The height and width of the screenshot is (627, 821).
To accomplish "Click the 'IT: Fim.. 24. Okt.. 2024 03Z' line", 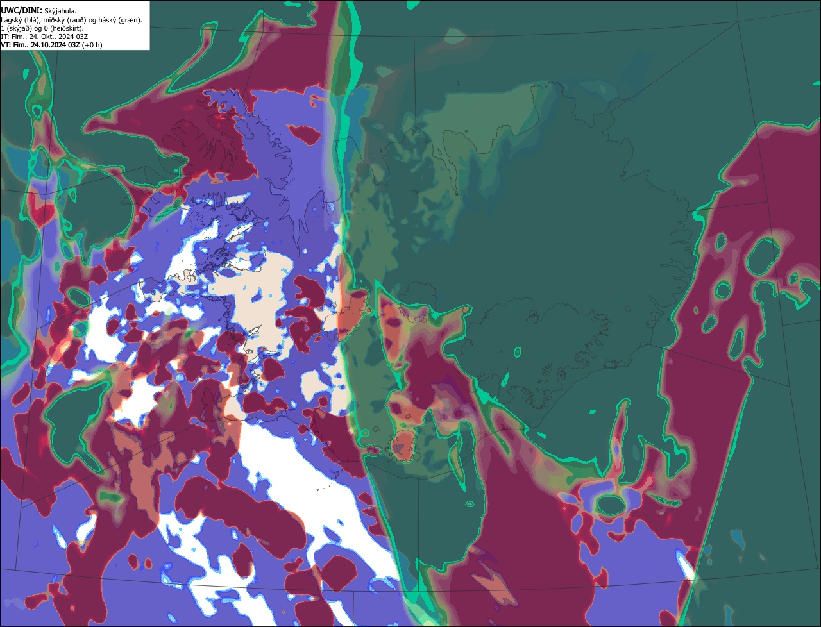I will (x=44, y=37).
